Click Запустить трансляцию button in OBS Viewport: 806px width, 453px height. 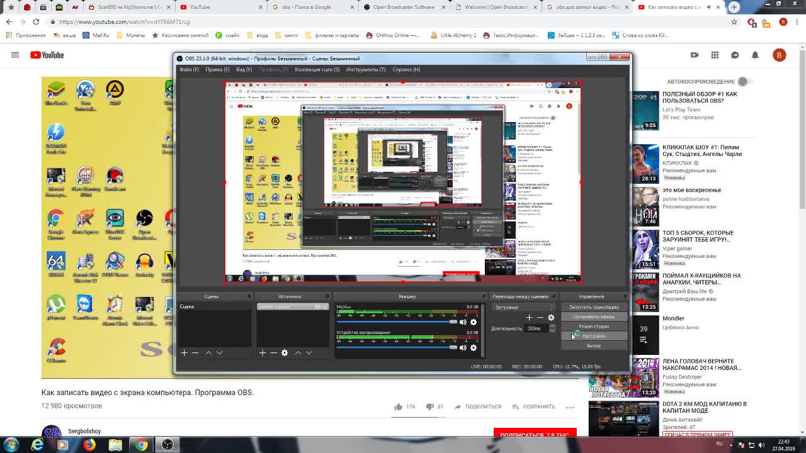click(594, 307)
